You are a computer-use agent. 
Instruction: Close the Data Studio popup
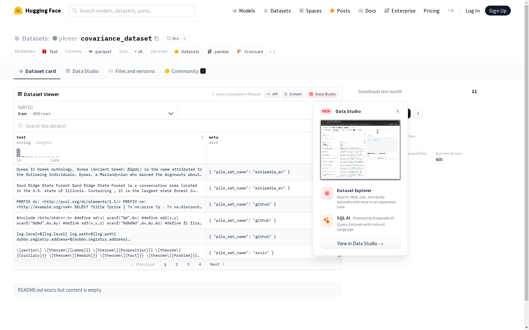click(x=398, y=111)
